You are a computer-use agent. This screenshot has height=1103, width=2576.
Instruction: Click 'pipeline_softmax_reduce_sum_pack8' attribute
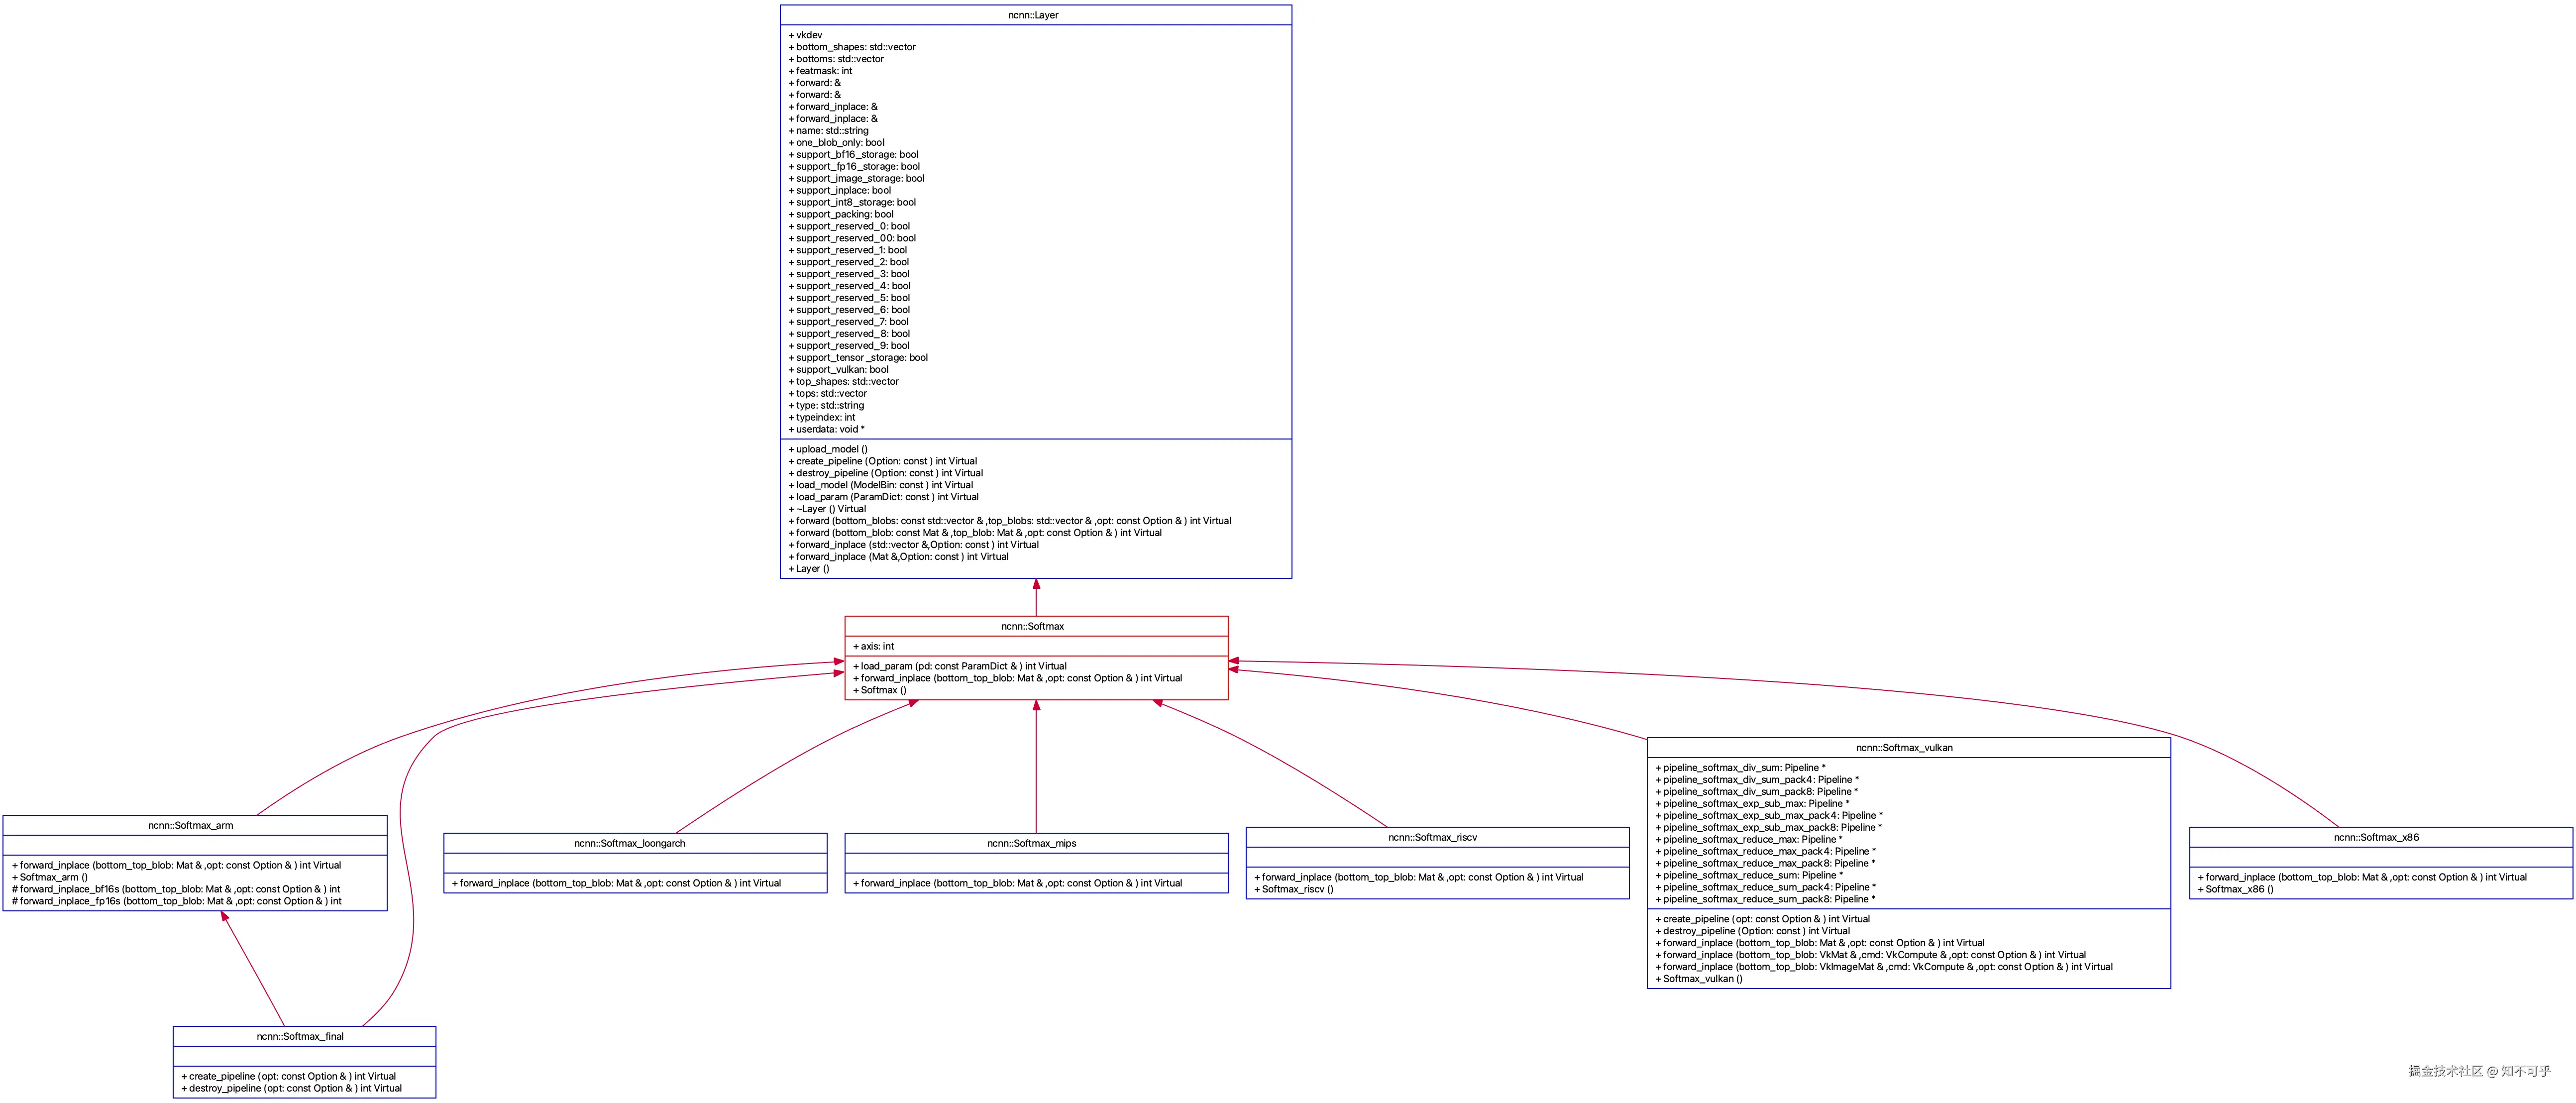[x=1765, y=900]
